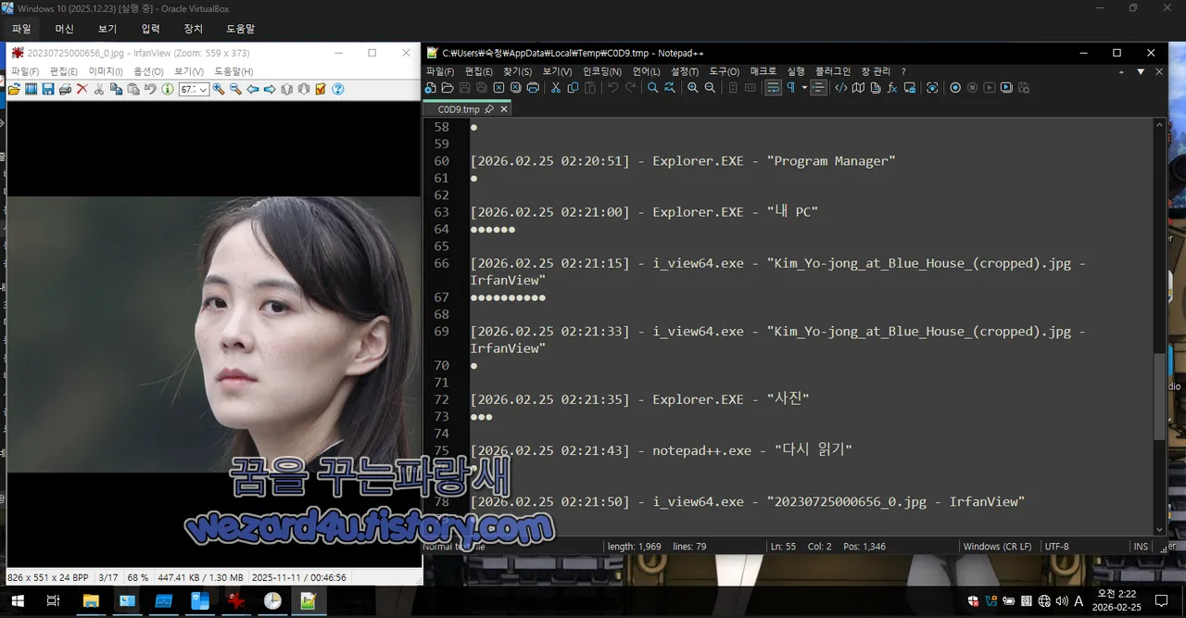Switch to IrfanView red taskbar icon
The image size is (1186, 618).
[236, 601]
